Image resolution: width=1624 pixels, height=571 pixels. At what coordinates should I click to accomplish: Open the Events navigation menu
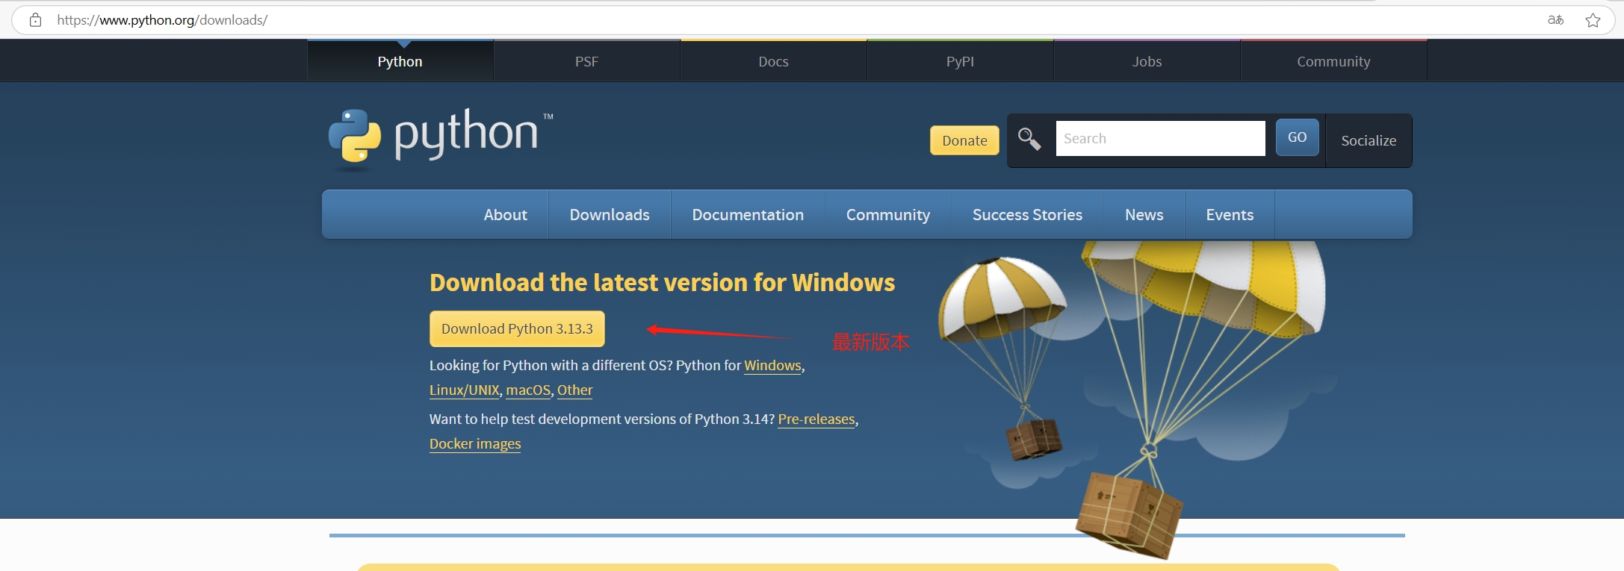tap(1230, 215)
